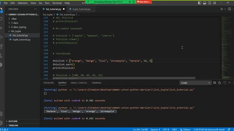234x131 pixels.
Task: Click list_tuple in the breadcrumb
Action: click(x=48, y=15)
